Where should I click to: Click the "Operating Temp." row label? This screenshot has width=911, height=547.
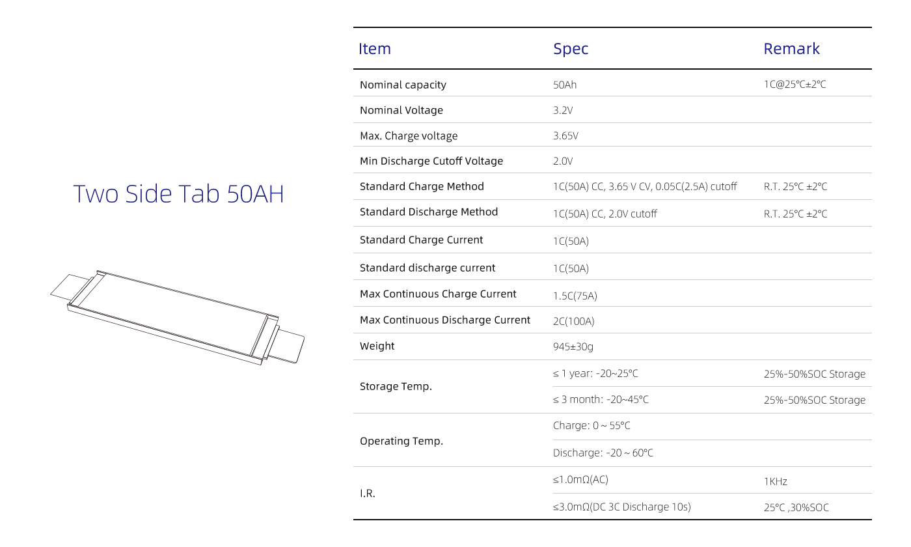pyautogui.click(x=401, y=441)
